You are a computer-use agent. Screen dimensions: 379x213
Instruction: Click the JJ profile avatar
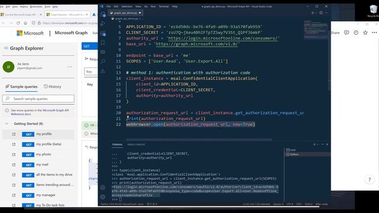point(8,67)
